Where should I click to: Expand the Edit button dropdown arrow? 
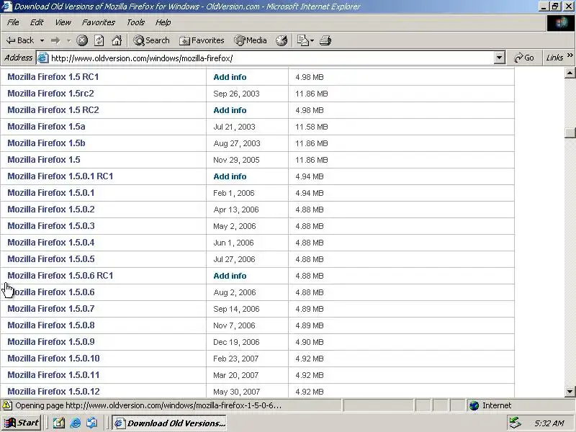(312, 40)
